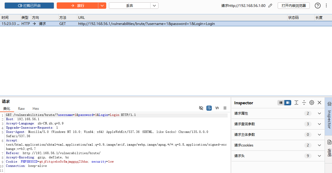Sort by 状态码 column header
The width and height of the screenshot is (332, 173).
click(301, 18)
